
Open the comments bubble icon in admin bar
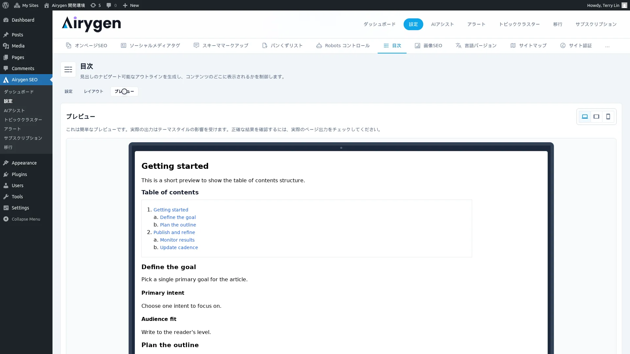[112, 5]
